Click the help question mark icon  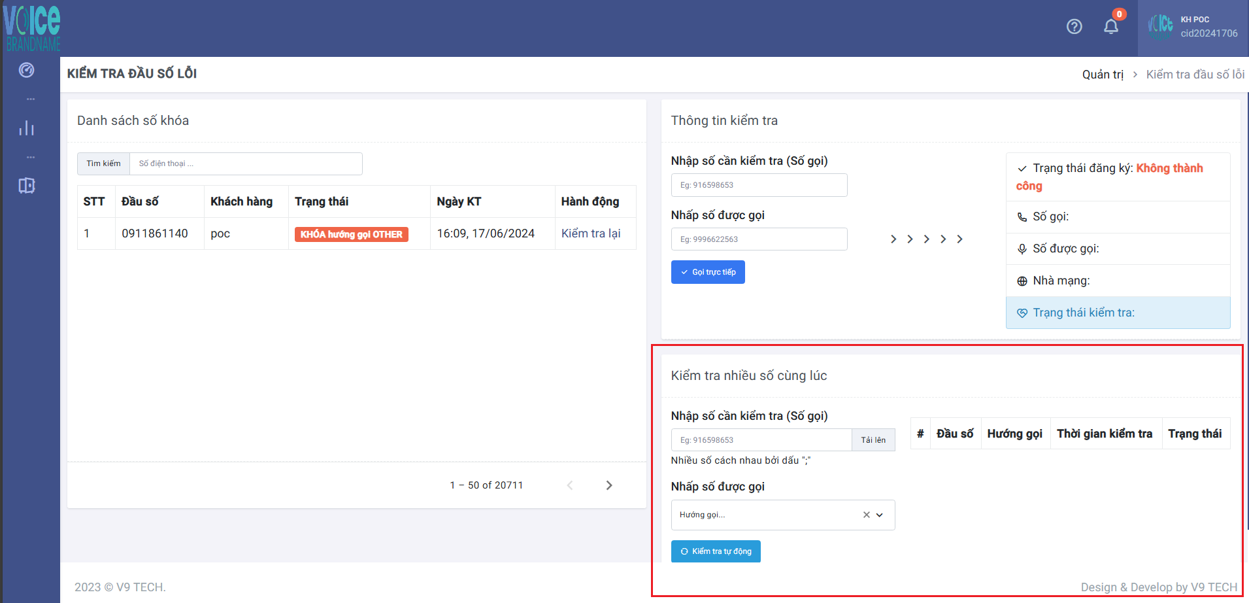pyautogui.click(x=1074, y=27)
